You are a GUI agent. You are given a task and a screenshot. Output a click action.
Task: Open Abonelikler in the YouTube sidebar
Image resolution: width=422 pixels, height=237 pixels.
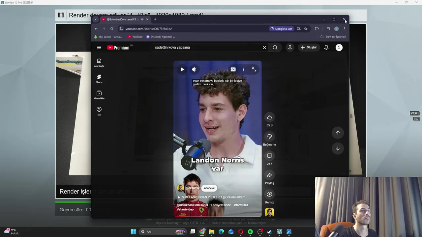[99, 95]
